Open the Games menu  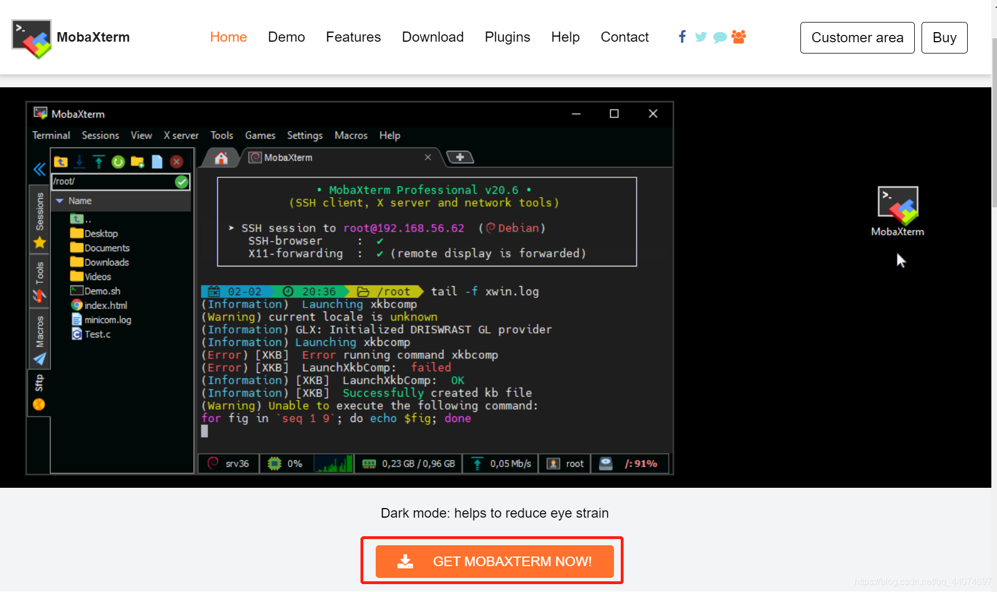260,135
